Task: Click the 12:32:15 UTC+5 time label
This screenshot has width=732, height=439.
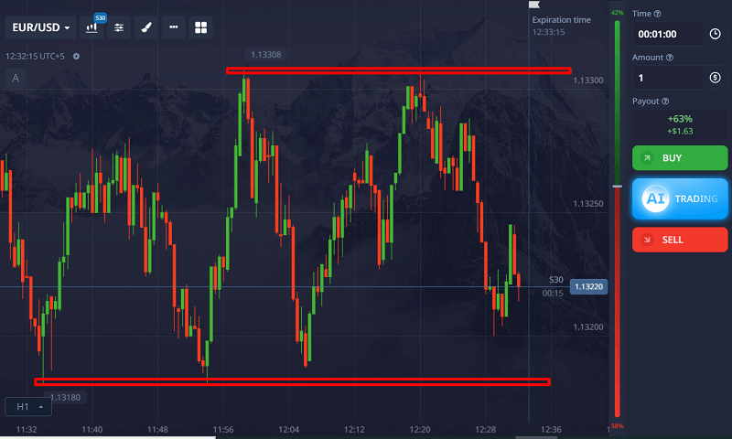Action: click(35, 56)
